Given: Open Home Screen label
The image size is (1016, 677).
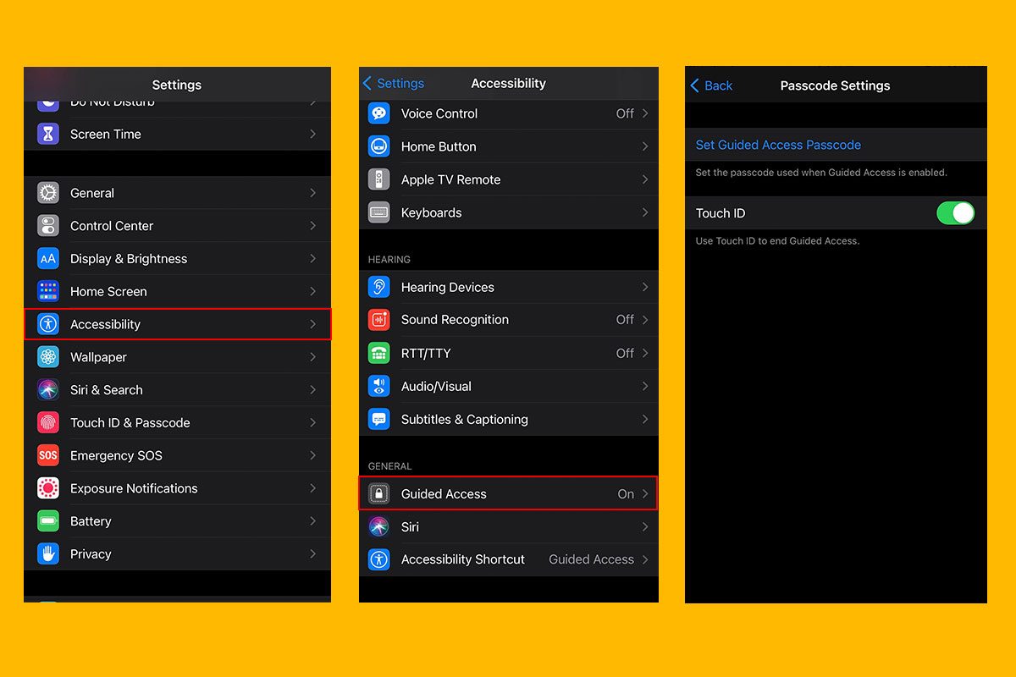Looking at the screenshot, I should (x=108, y=291).
